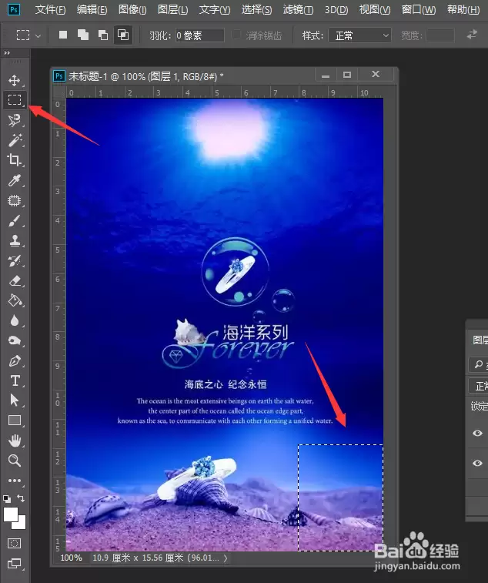Select the Move tool
The height and width of the screenshot is (583, 488).
pyautogui.click(x=15, y=80)
